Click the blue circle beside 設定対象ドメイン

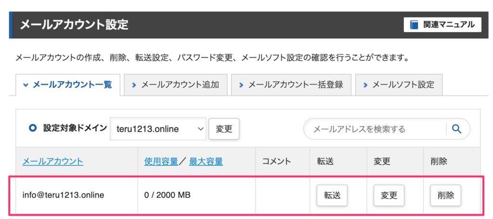pos(33,128)
